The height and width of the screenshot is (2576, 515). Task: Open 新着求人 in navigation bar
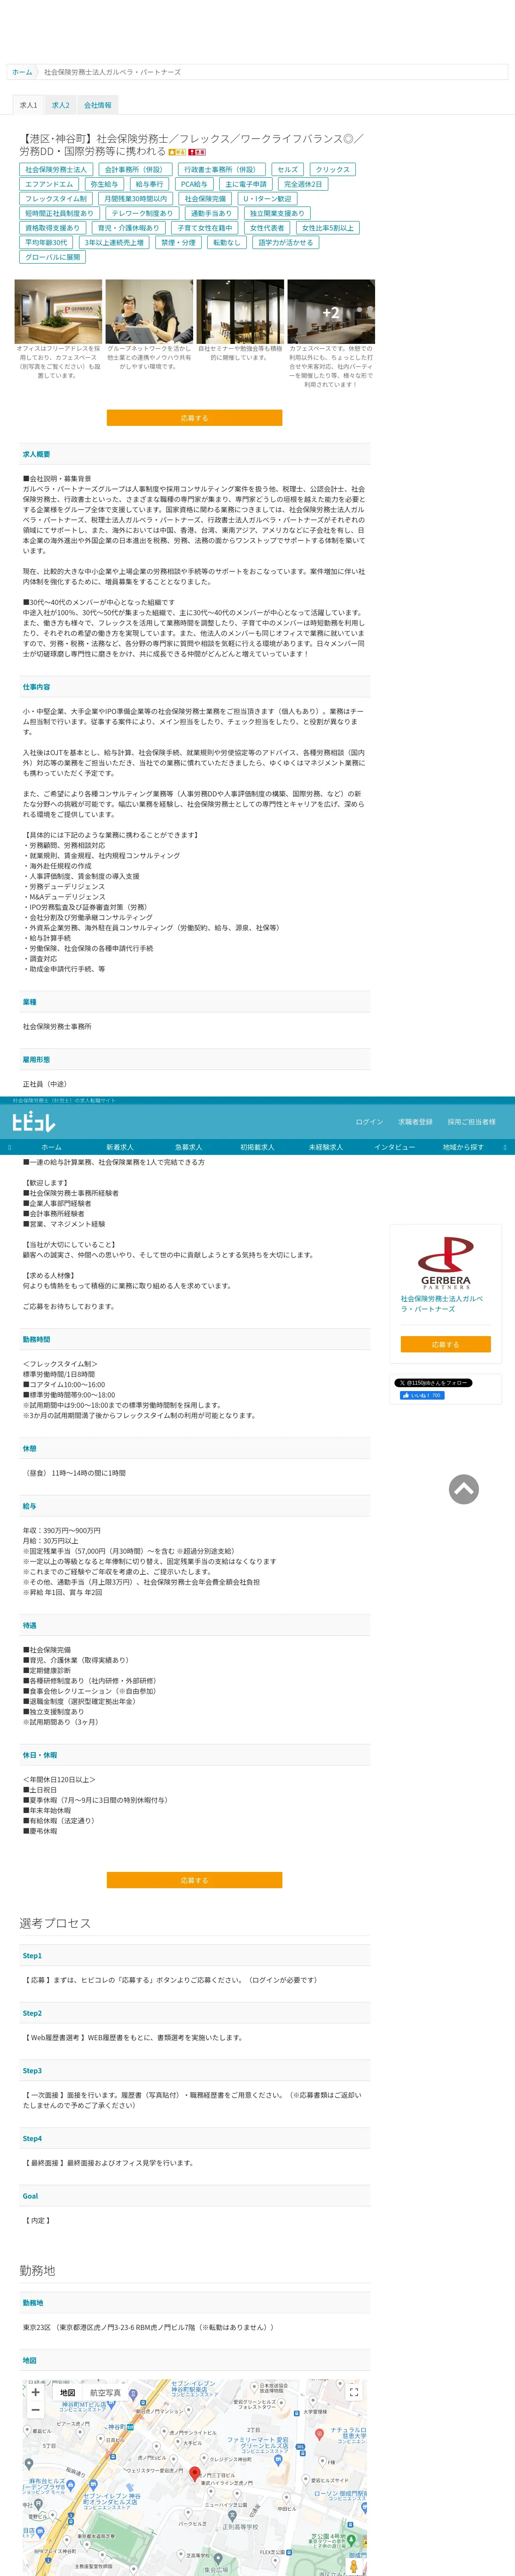click(120, 1147)
